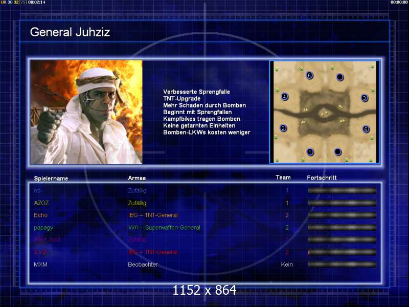Screen dimensions: 409x307
Task: Click start position 5 on the minimap
Action: point(366,129)
